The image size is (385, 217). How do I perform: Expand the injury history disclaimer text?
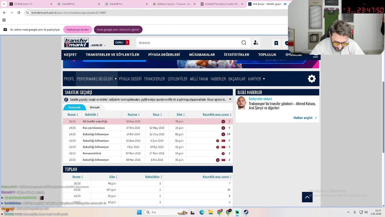click(x=230, y=99)
